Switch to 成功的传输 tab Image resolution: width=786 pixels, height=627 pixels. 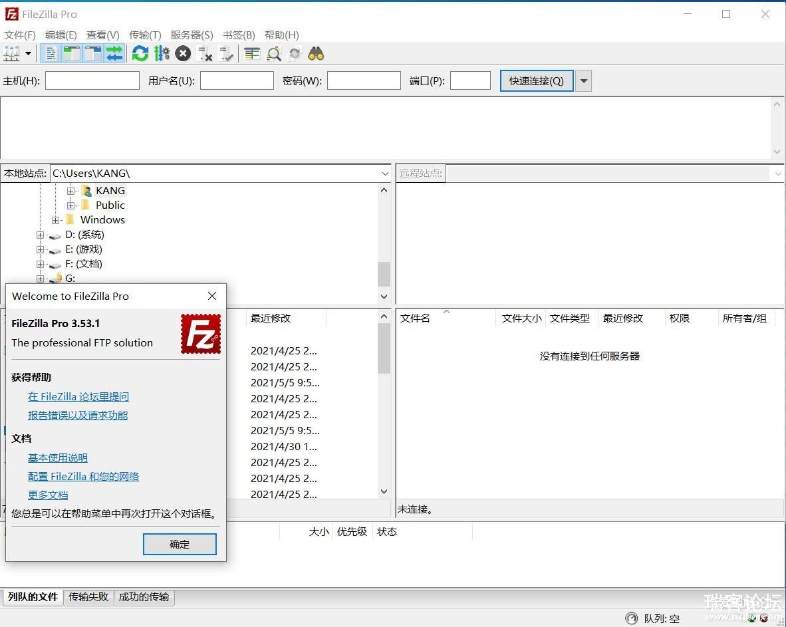tap(144, 597)
